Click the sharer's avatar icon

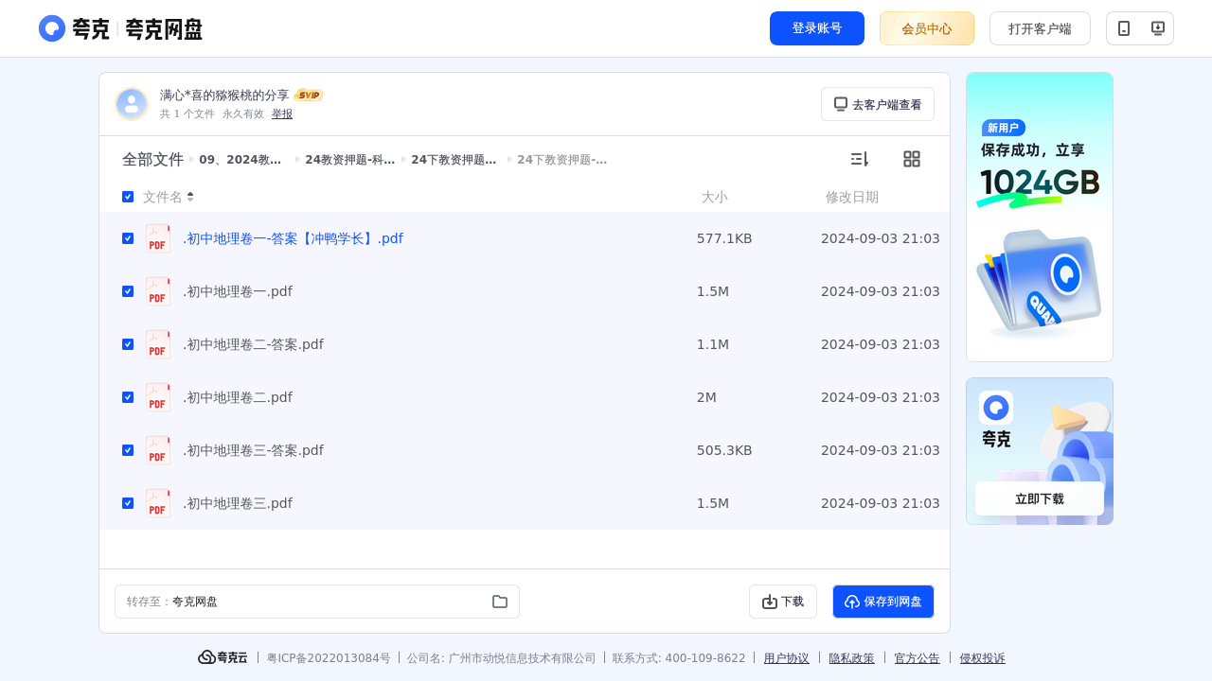(132, 104)
